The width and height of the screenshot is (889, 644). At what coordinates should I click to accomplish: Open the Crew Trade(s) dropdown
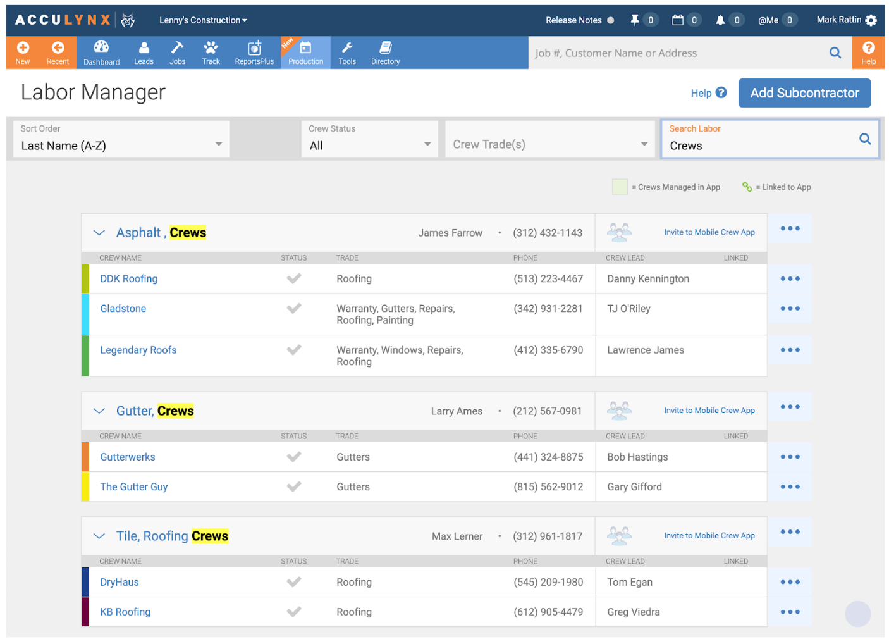click(550, 139)
